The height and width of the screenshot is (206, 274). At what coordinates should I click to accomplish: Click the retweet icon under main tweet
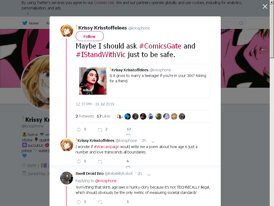click(x=100, y=130)
